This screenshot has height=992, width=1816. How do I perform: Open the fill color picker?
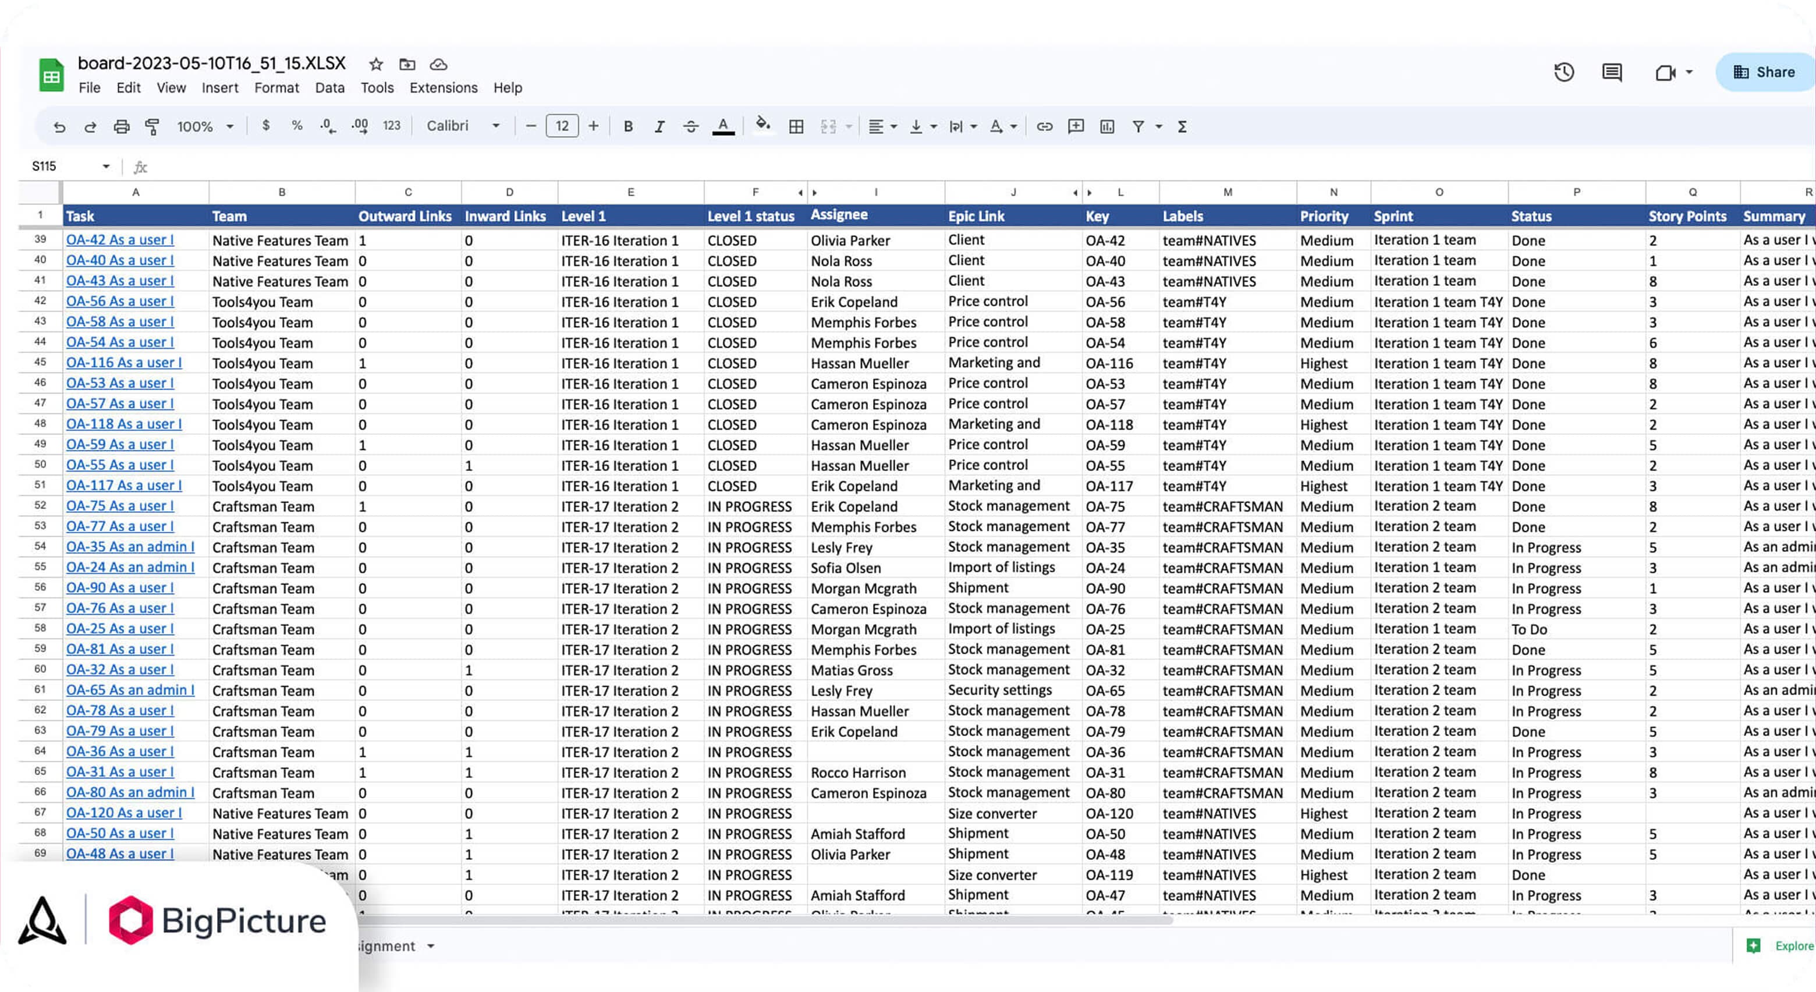pyautogui.click(x=762, y=125)
